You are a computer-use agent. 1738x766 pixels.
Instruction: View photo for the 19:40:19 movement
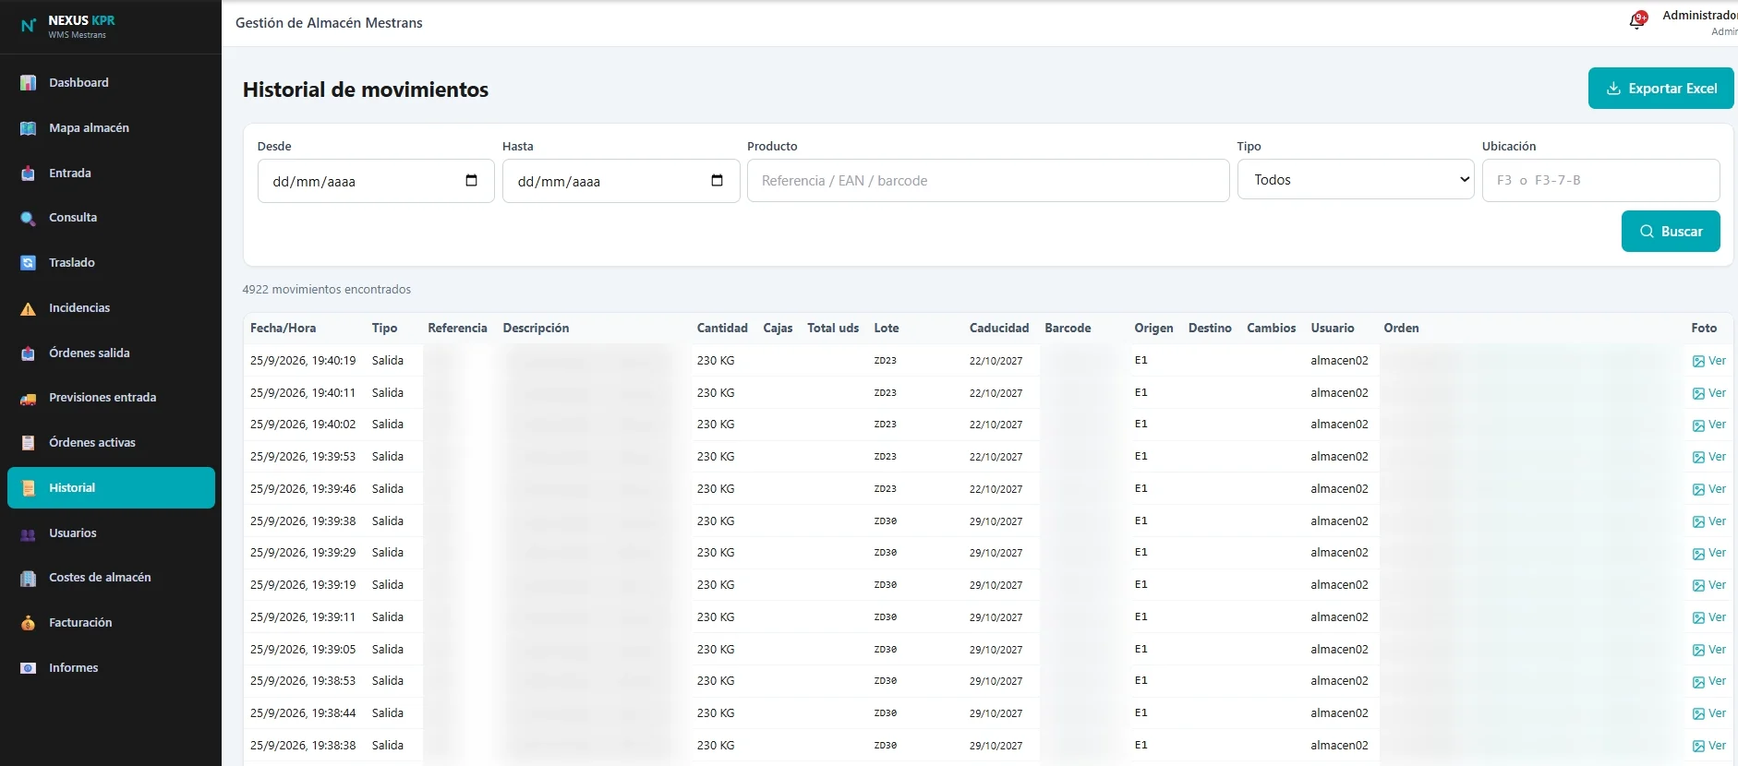tap(1708, 361)
